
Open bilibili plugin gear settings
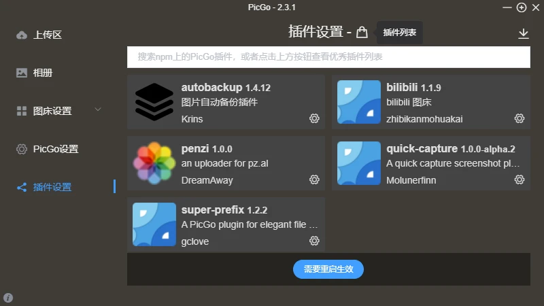[520, 118]
